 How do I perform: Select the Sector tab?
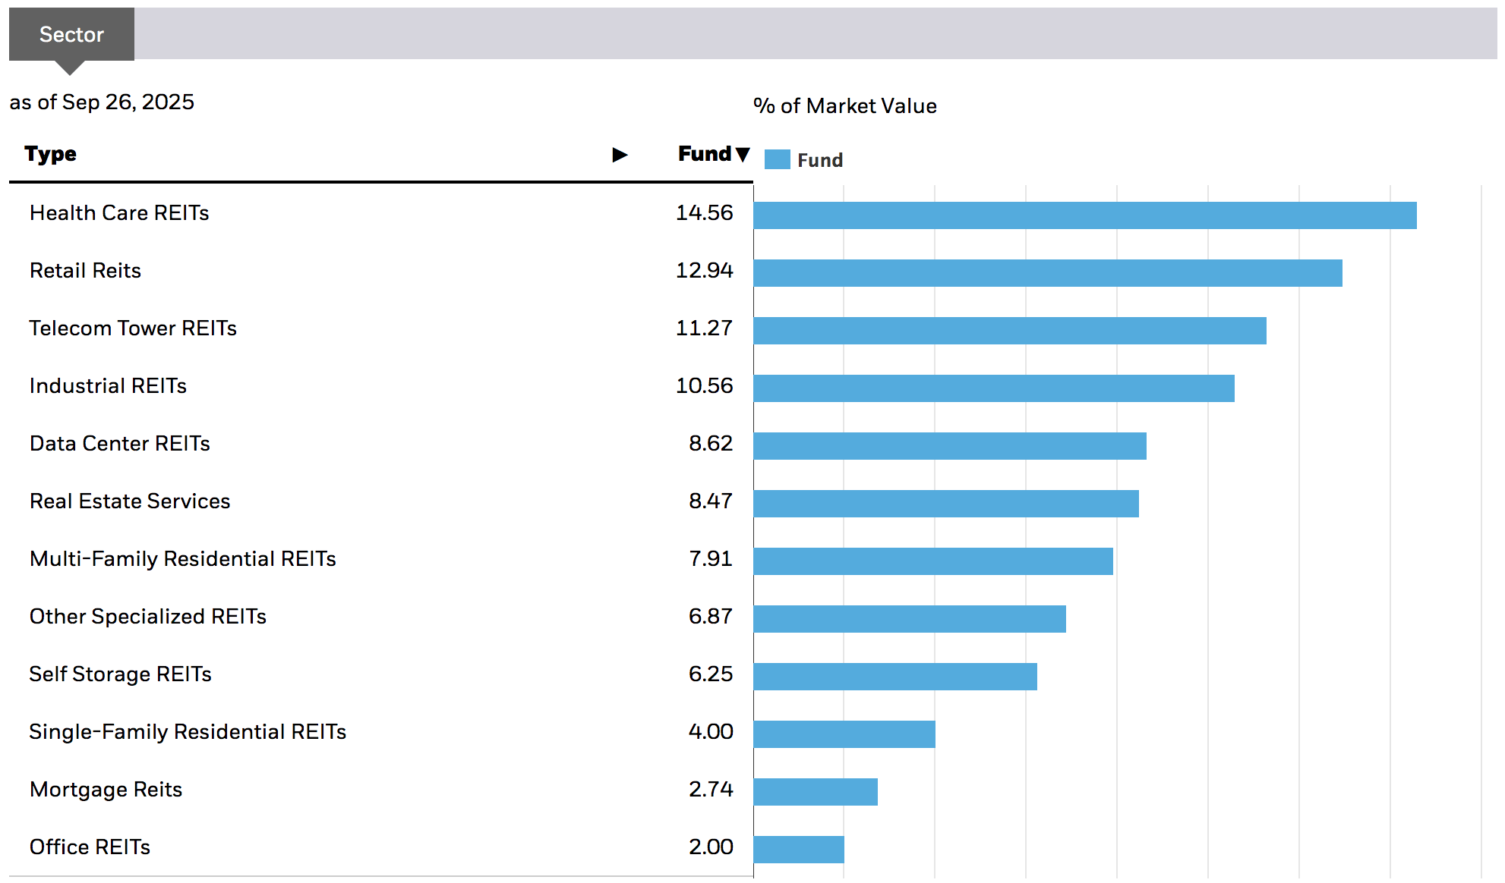[71, 34]
